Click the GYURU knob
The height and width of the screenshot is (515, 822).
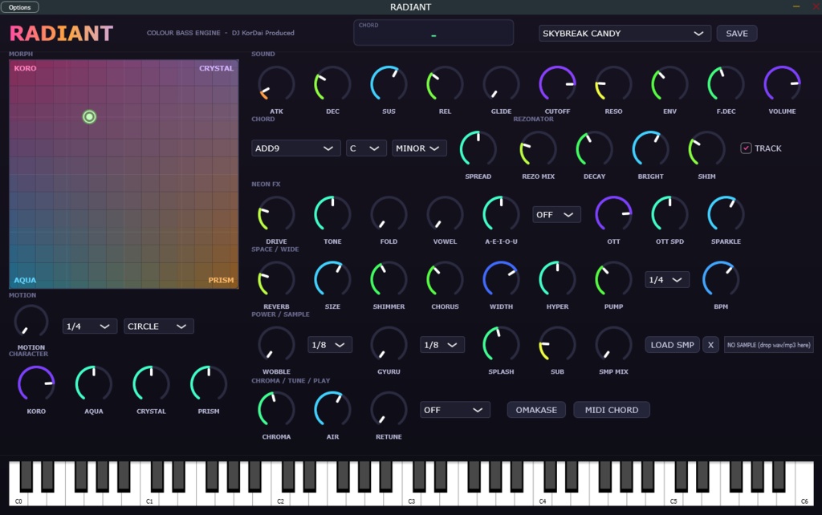click(389, 344)
